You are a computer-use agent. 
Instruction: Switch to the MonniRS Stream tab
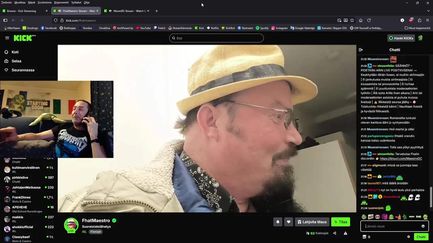[127, 11]
